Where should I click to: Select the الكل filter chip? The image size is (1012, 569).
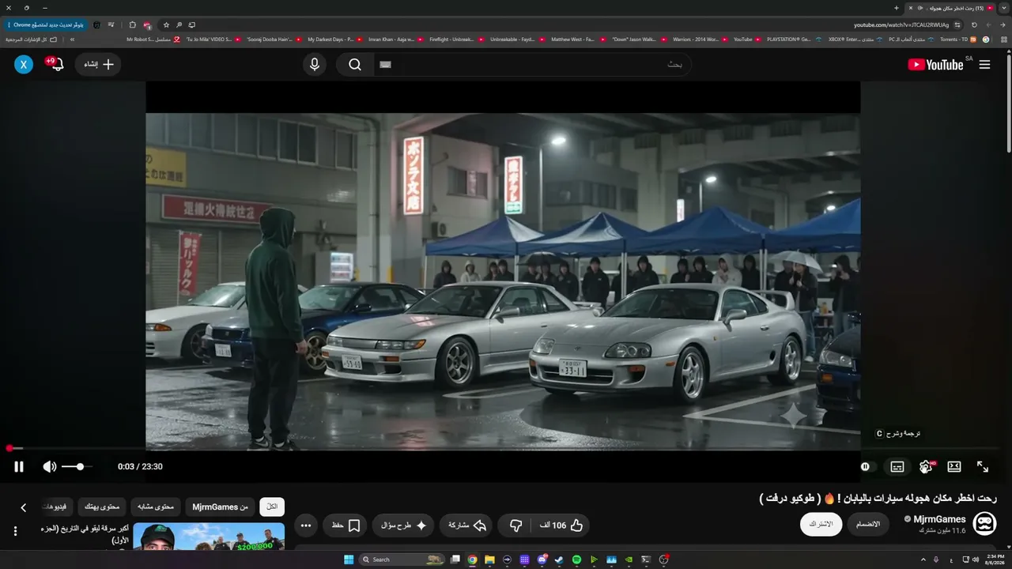tap(272, 507)
